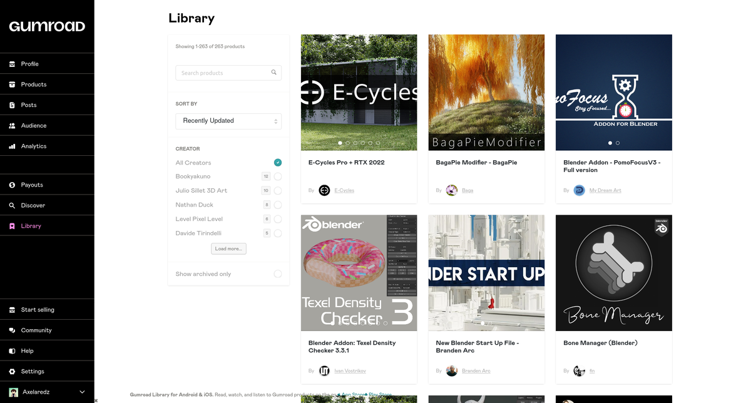Viewport: 751px width, 403px height.
Task: Click the My Dream Art avatar
Action: (x=580, y=190)
